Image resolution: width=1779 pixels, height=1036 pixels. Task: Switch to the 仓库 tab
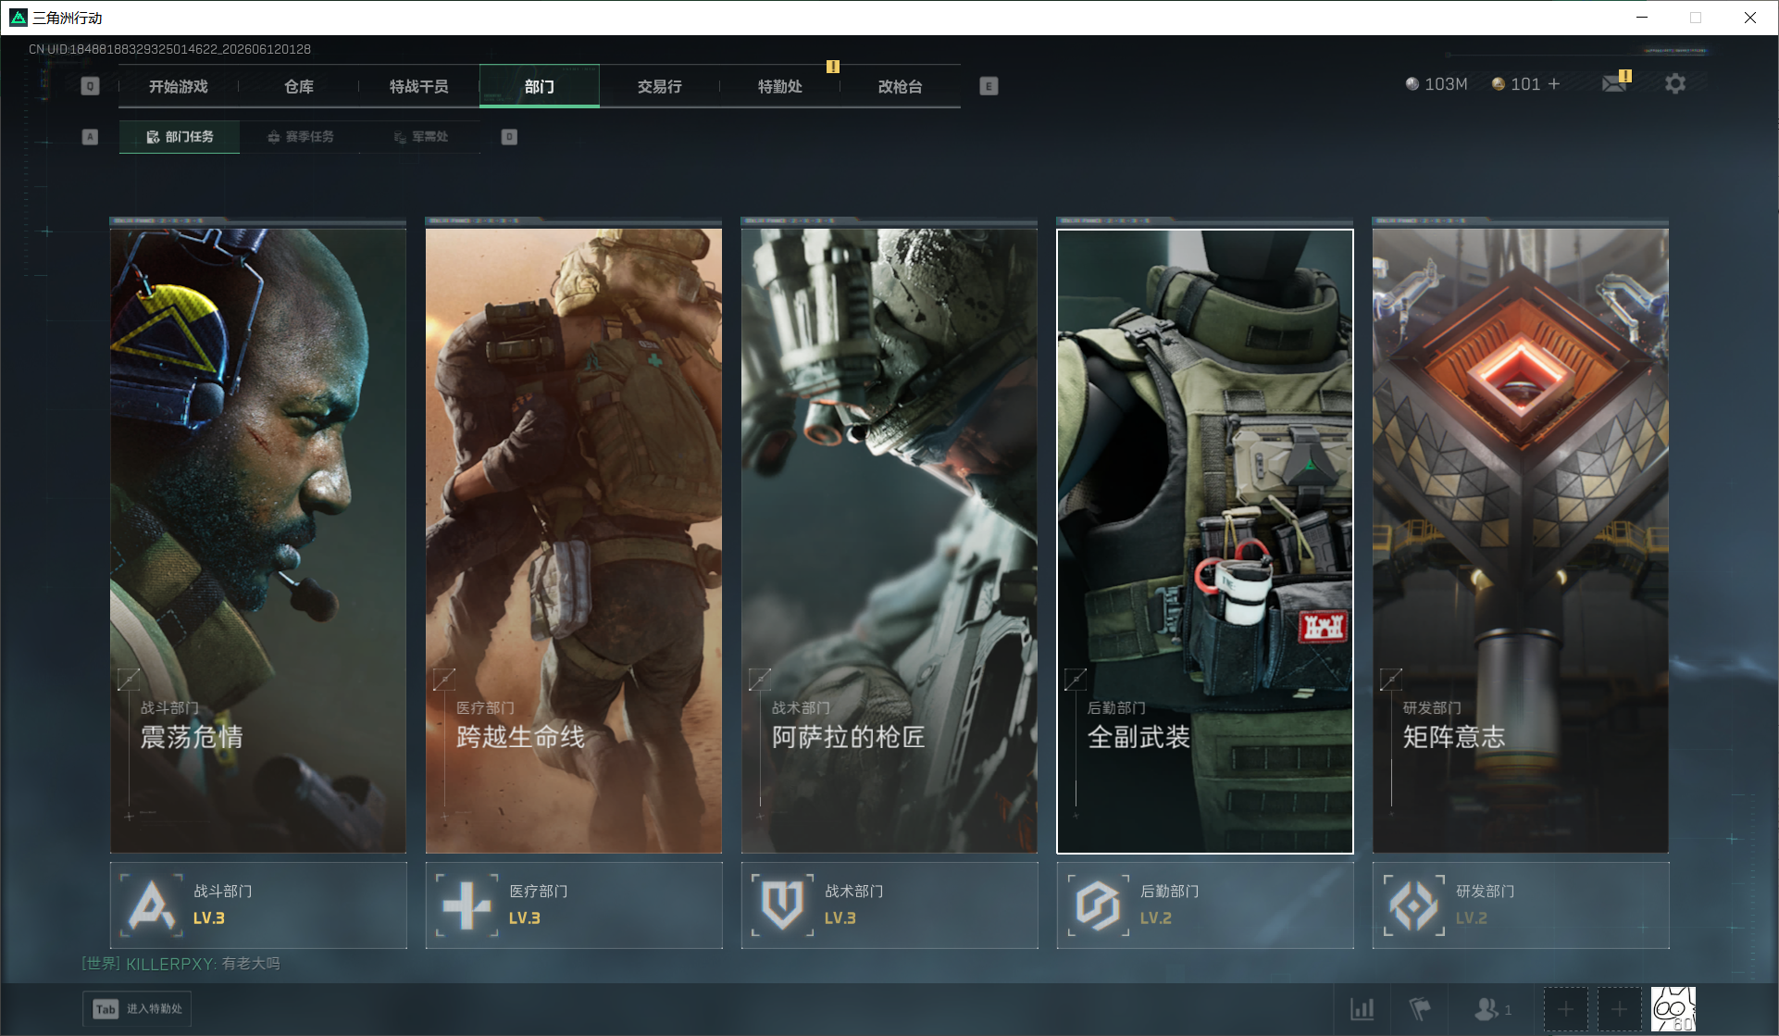click(299, 86)
